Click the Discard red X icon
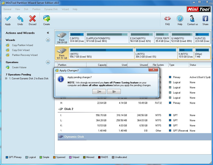The height and width of the screenshot is (165, 213). [x=32, y=18]
